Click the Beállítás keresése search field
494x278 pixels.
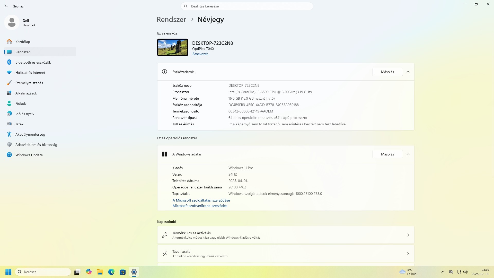(247, 6)
